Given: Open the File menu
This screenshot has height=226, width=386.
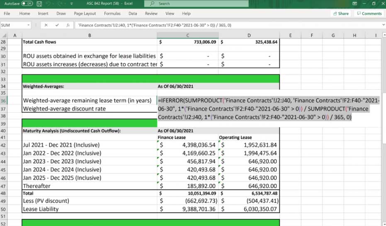Looking at the screenshot, I should [x=7, y=13].
